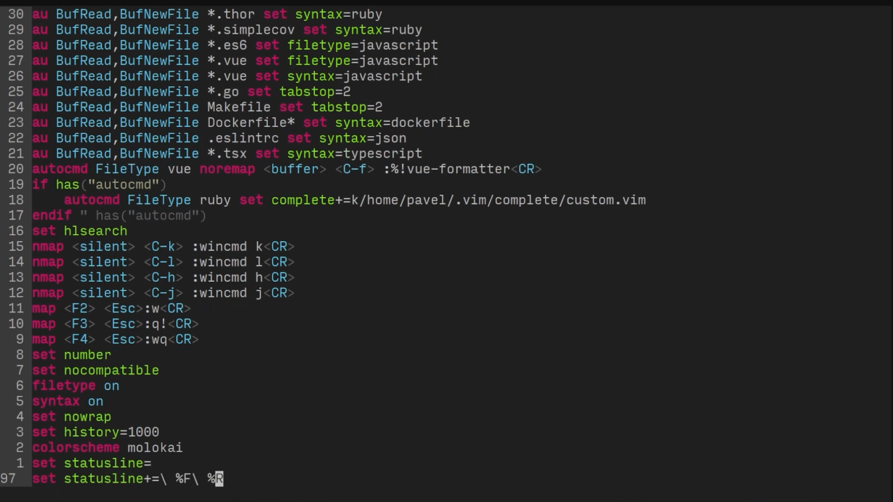Click relative line number 30
Image resolution: width=893 pixels, height=502 pixels.
click(x=16, y=14)
